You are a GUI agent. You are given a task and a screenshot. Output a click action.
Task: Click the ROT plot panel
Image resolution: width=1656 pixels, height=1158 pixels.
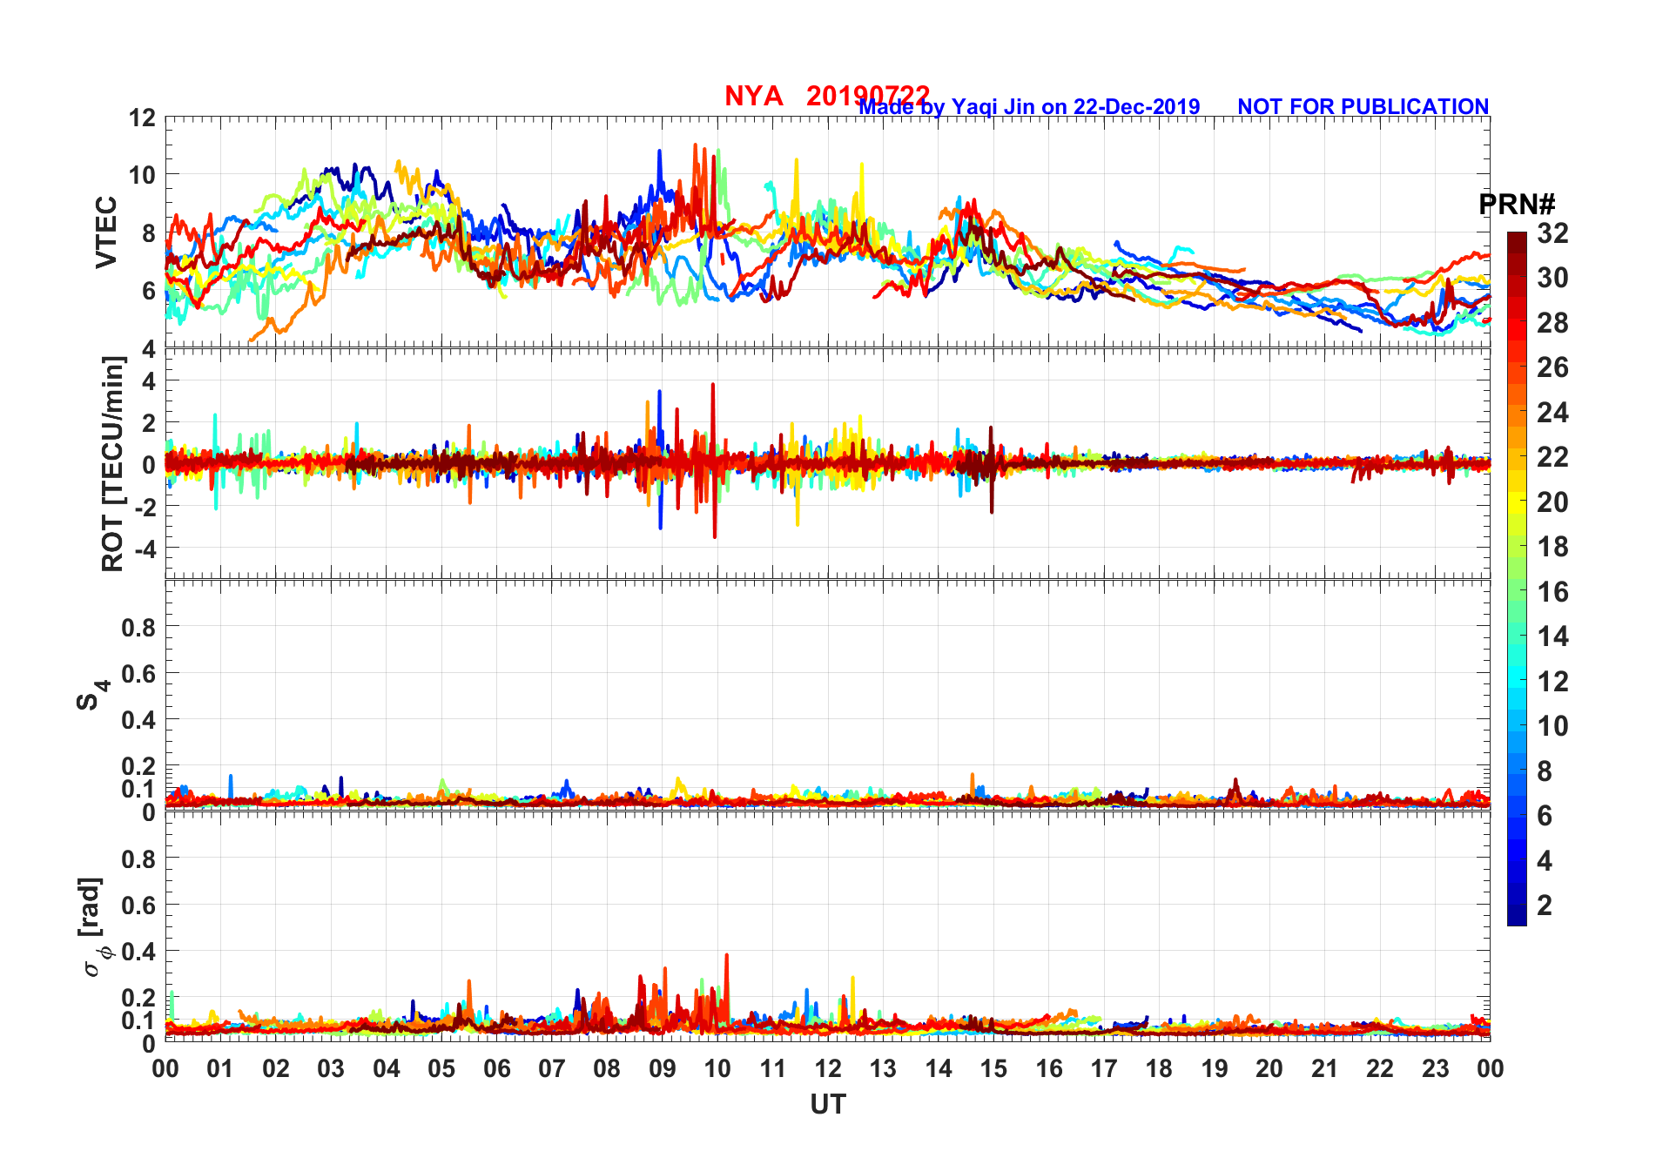click(x=828, y=463)
